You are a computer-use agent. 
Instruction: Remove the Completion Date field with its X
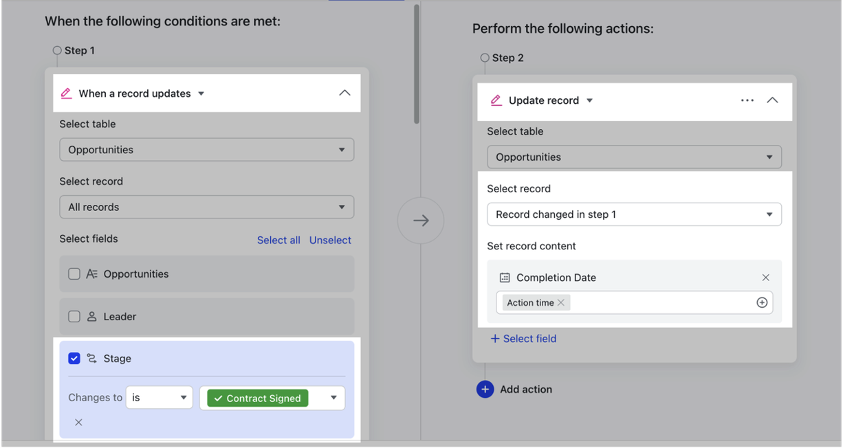(x=765, y=278)
